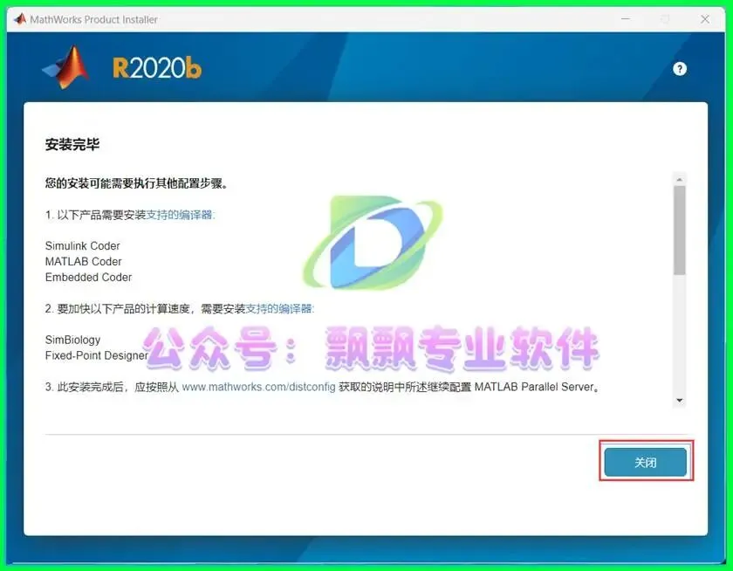Click the R2020b release label
Image resolution: width=733 pixels, height=571 pixels.
(157, 68)
